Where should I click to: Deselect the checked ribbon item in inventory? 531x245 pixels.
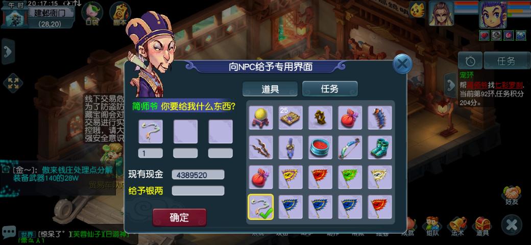click(261, 207)
